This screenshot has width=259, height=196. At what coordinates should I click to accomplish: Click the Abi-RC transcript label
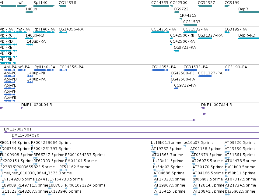tap(6, 35)
